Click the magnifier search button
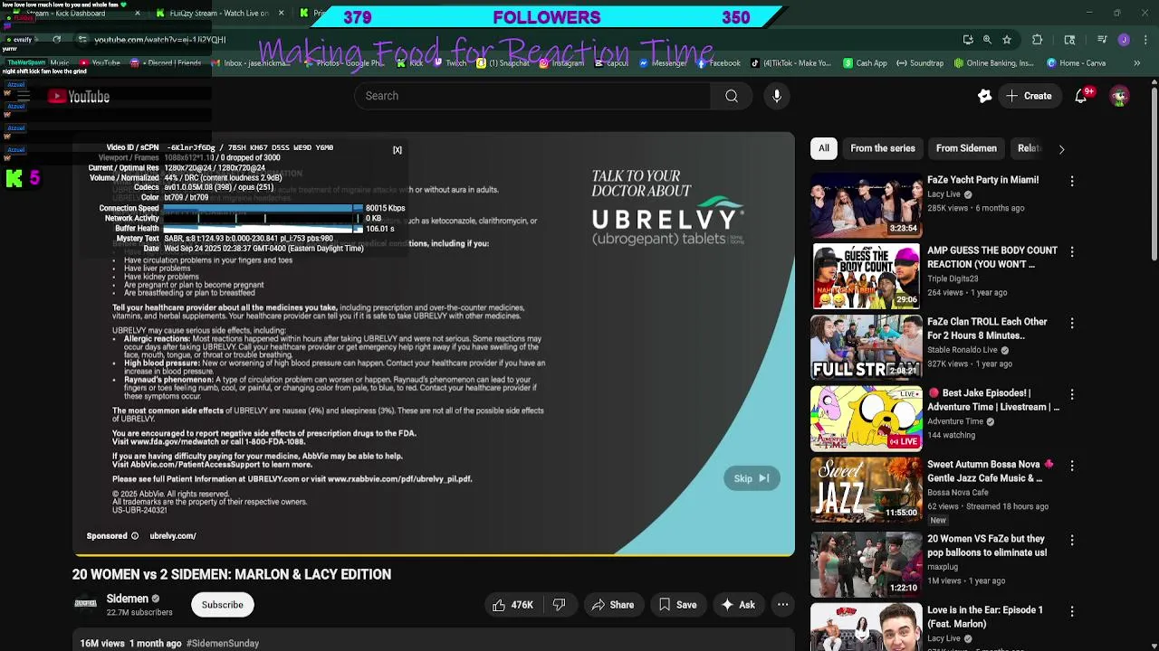The image size is (1159, 651). pos(732,96)
